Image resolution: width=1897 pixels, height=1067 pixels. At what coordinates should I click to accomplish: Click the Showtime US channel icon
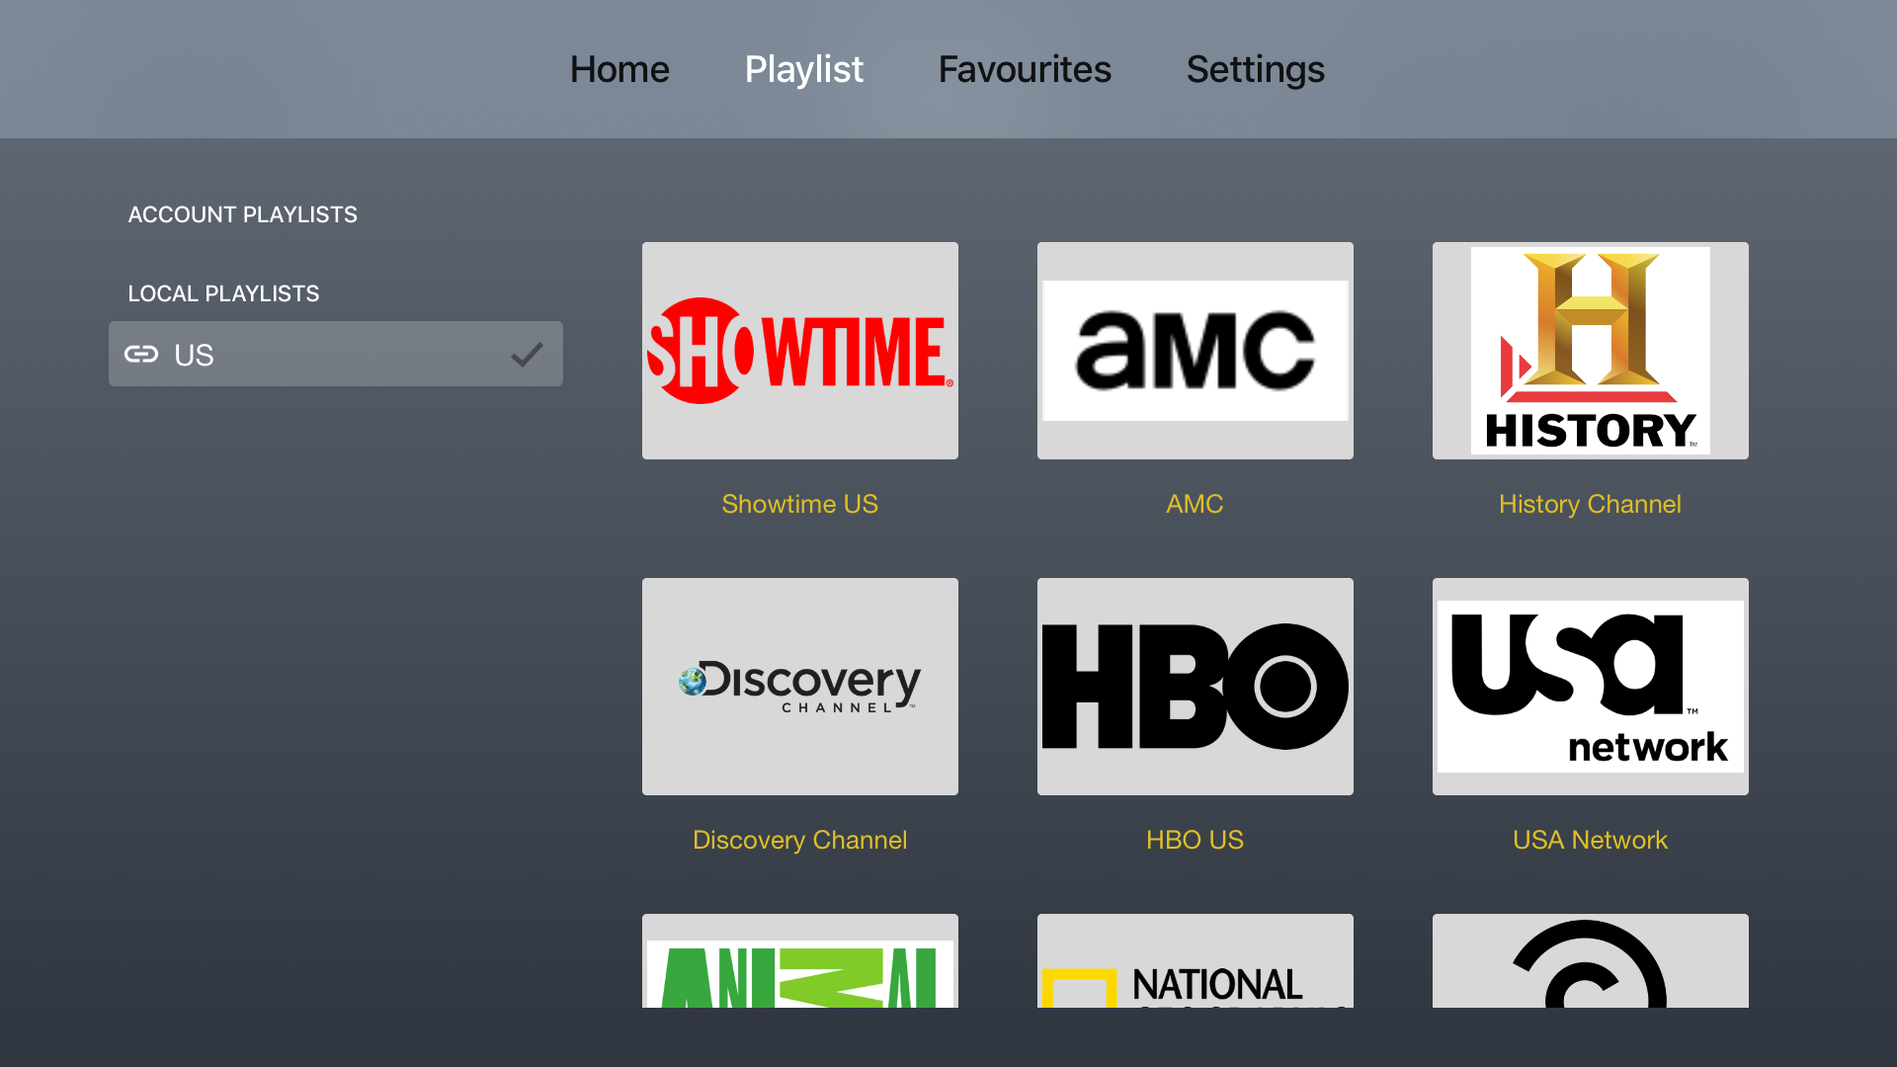800,349
